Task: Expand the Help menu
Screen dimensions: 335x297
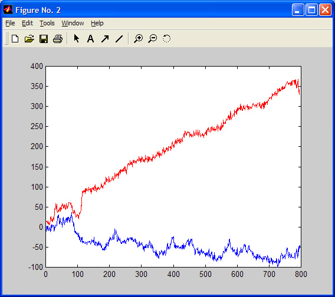Action: [x=97, y=23]
